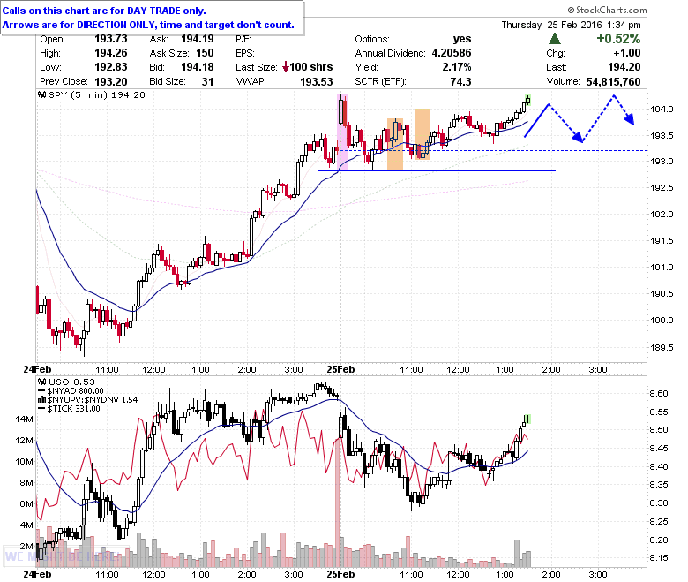Click the '+0.52%' percent change value
Screen dimensions: 688x582
pos(618,39)
